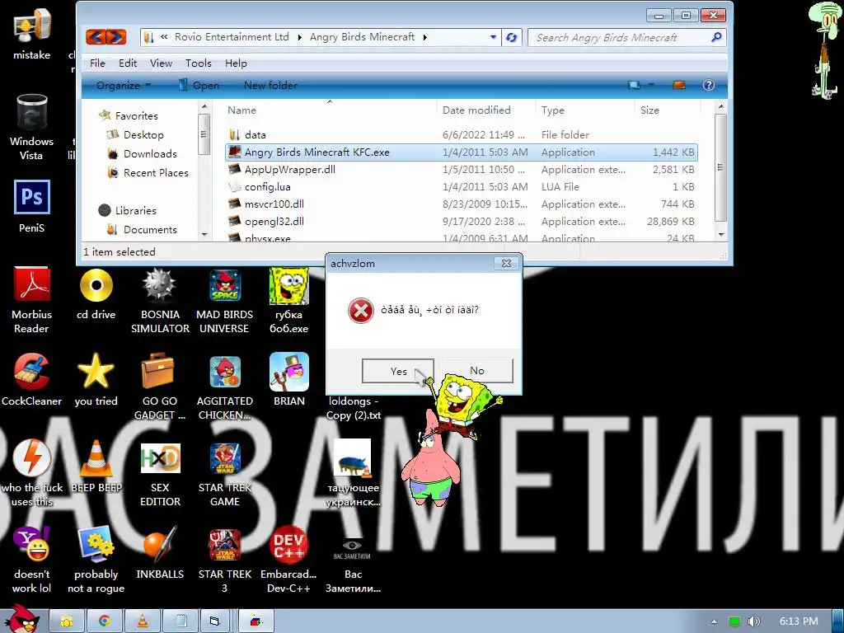Open the cd drive desktop icon

tap(96, 294)
